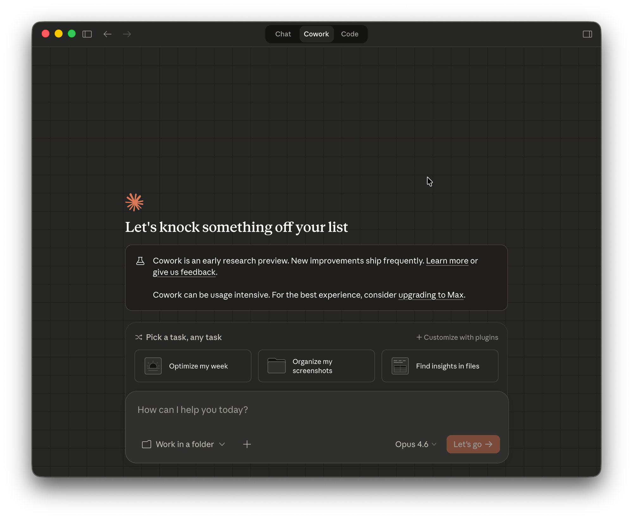
Task: Switch to the Chat tab
Action: (283, 34)
